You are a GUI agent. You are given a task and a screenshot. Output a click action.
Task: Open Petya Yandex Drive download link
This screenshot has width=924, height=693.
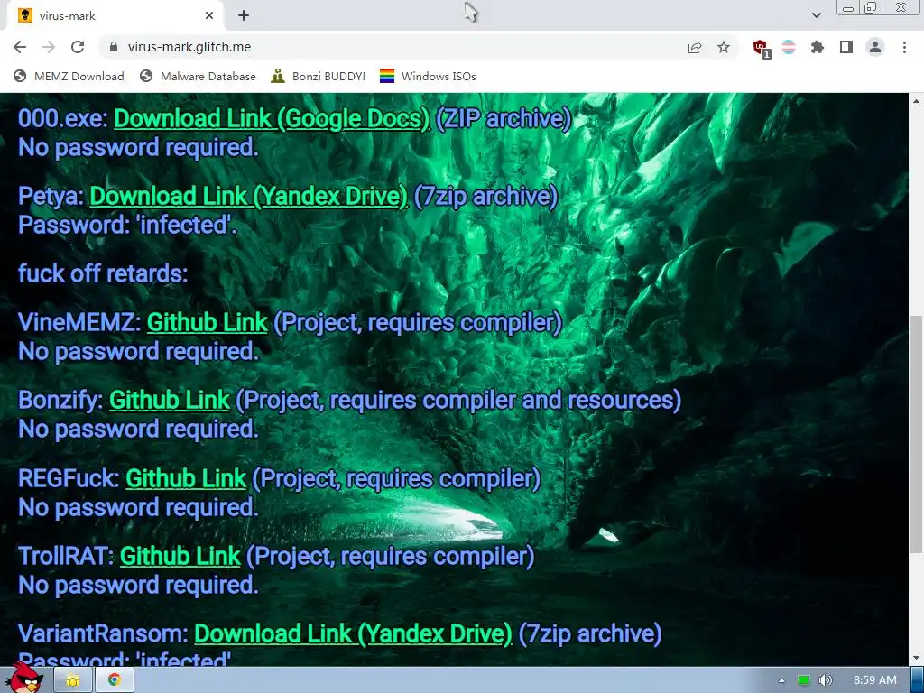249,196
